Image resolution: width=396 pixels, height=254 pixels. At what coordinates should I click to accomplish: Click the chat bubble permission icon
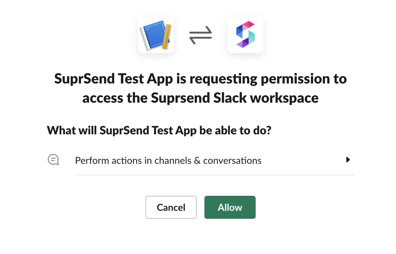click(x=53, y=160)
